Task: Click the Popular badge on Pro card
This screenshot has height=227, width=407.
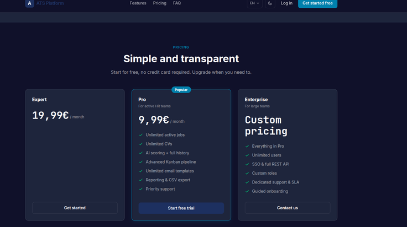Action: click(x=181, y=90)
